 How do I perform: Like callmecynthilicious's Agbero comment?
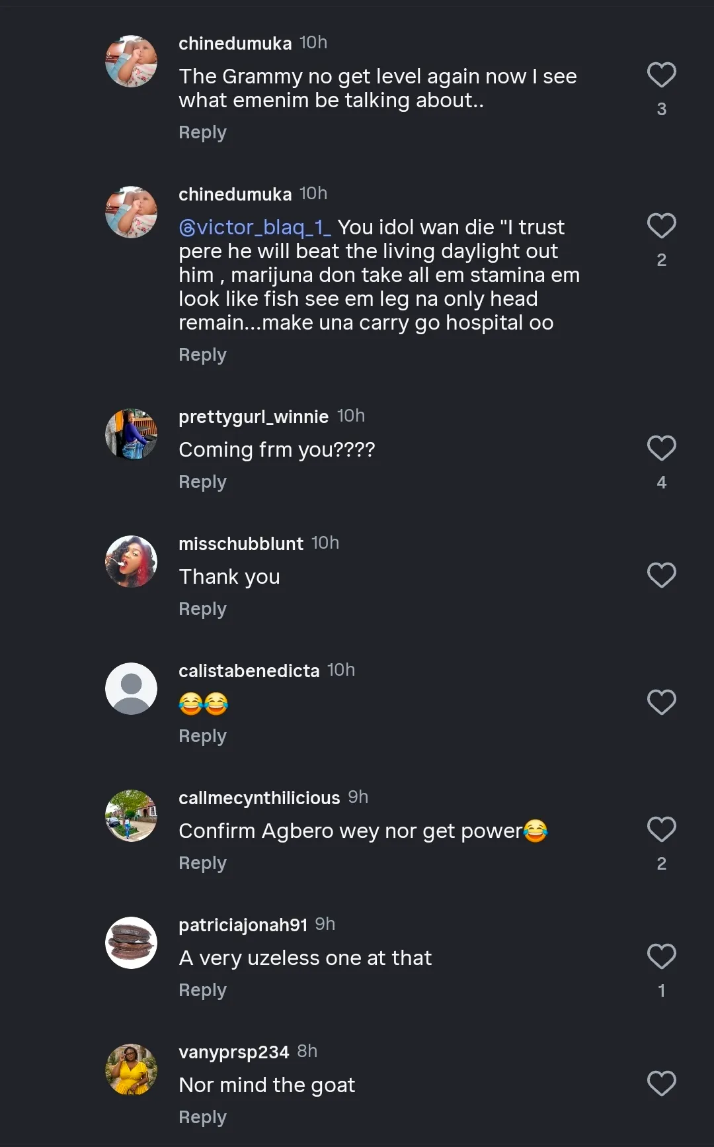[x=661, y=829]
